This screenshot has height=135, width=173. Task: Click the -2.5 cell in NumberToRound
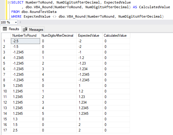click(25, 41)
